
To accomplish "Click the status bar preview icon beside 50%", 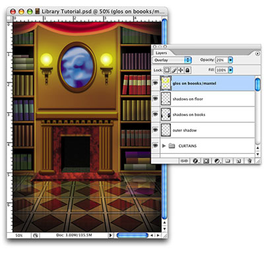I will pos(35,236).
